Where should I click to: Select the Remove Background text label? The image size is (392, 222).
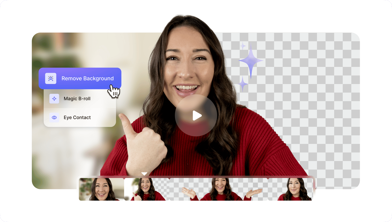[88, 78]
